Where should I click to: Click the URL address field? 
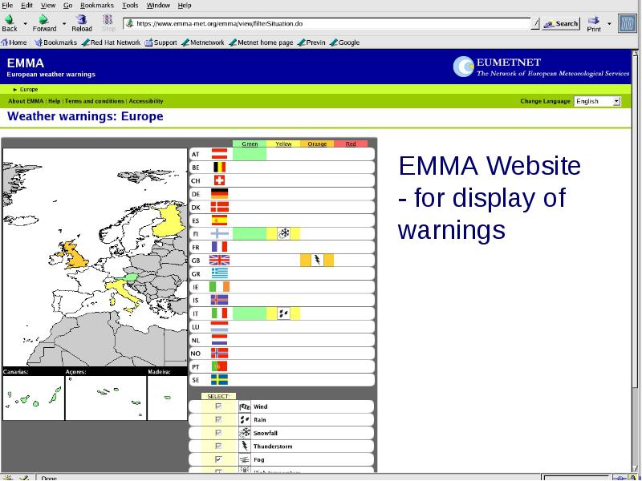click(327, 24)
